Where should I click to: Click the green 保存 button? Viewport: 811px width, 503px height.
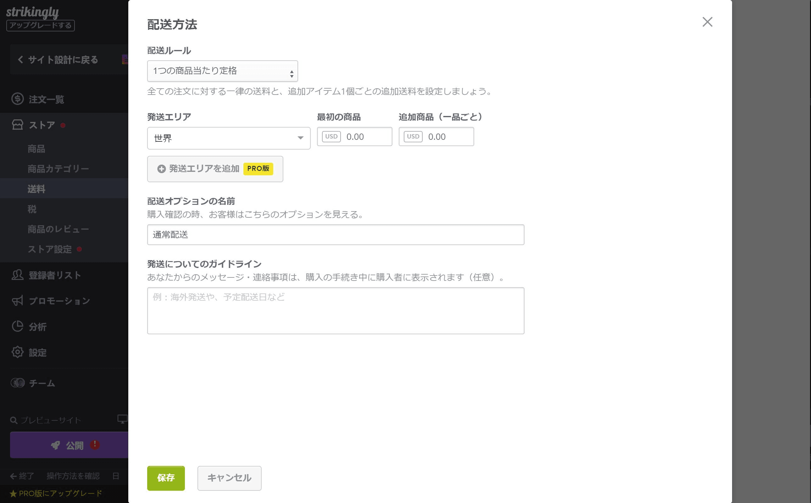coord(166,478)
